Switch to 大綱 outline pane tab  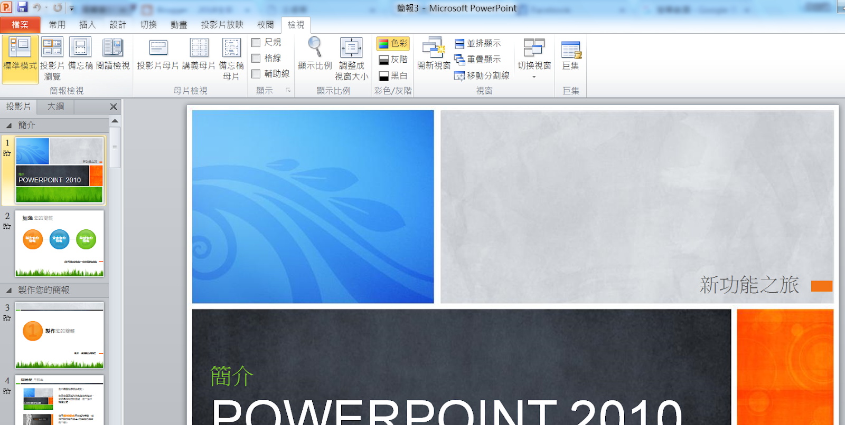(55, 107)
